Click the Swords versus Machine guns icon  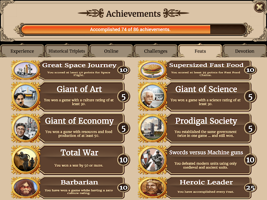153,160
